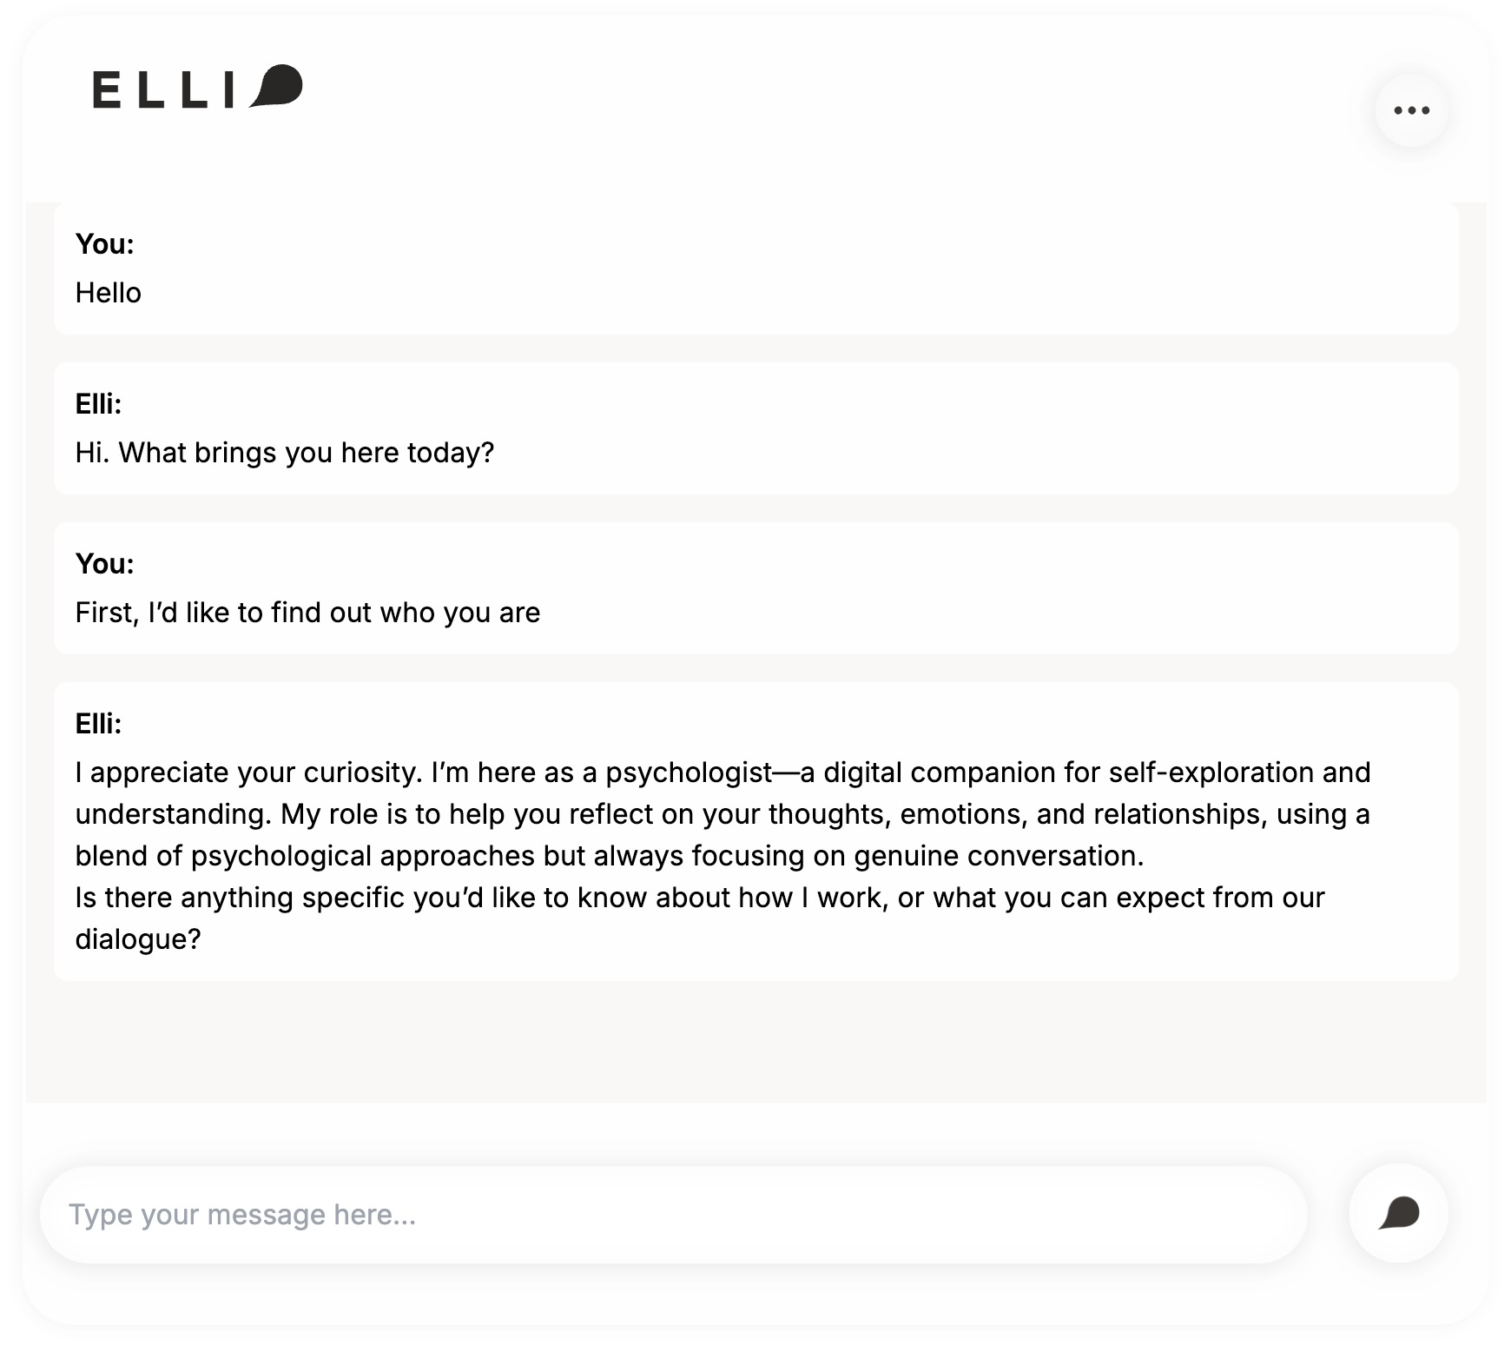Click the 'Hello' message text
This screenshot has height=1346, width=1511.
point(109,293)
